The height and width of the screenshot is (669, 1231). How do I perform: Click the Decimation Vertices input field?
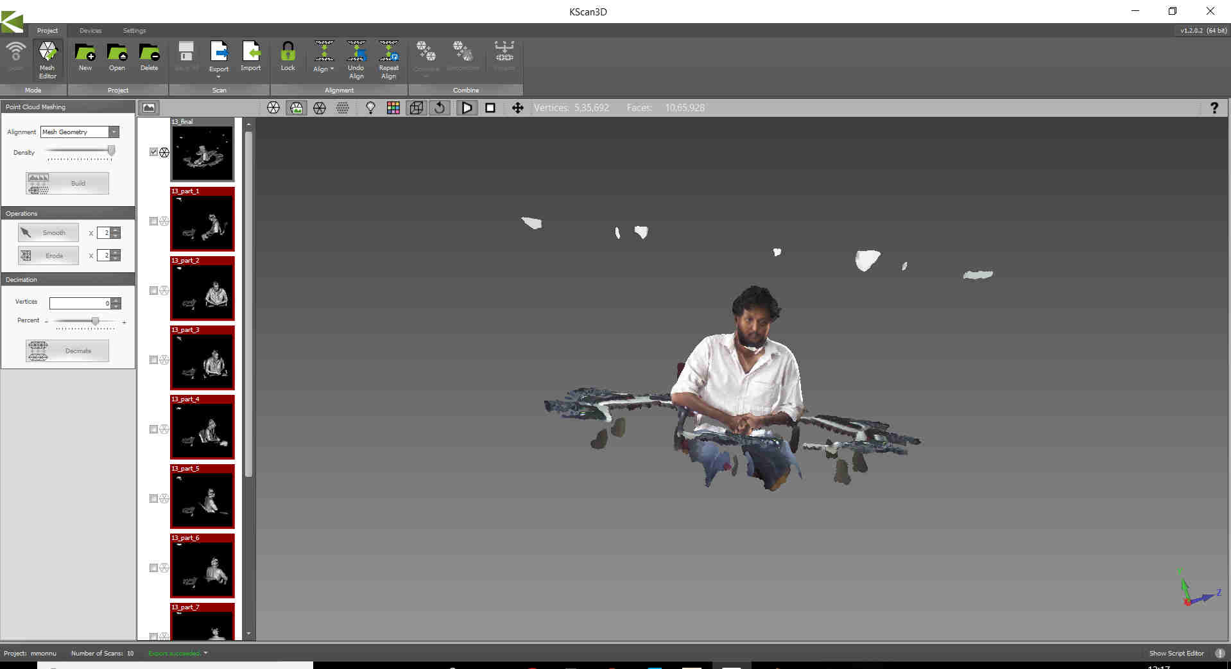80,303
